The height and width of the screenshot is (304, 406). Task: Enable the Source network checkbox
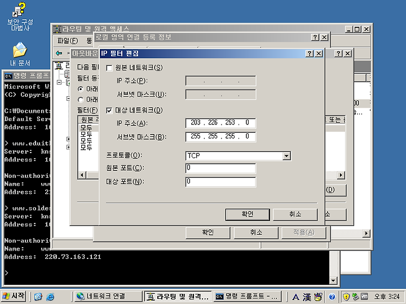[x=109, y=68]
